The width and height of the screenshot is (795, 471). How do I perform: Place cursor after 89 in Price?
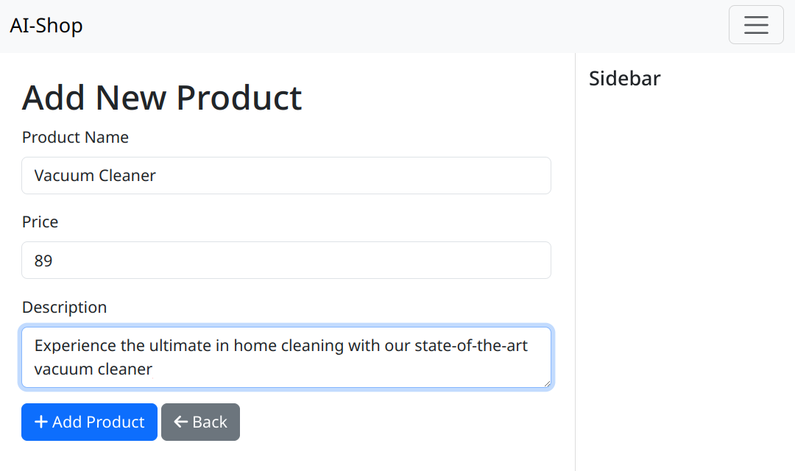pyautogui.click(x=53, y=261)
